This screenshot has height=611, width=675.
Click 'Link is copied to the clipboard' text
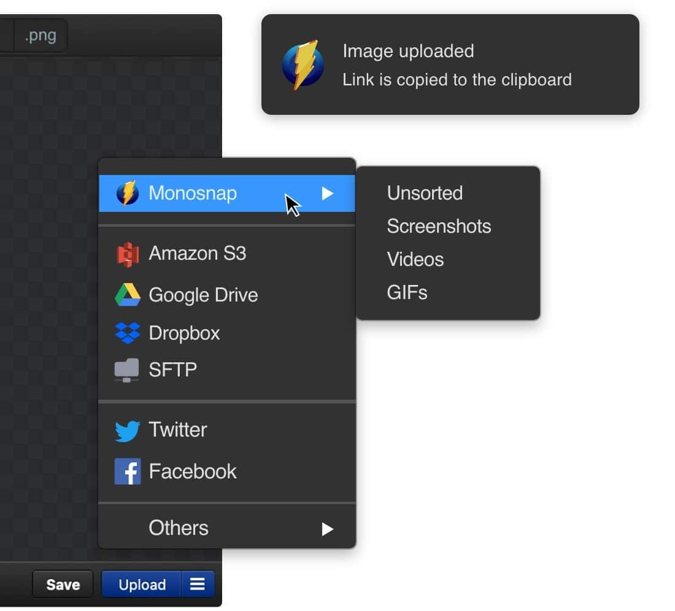457,80
